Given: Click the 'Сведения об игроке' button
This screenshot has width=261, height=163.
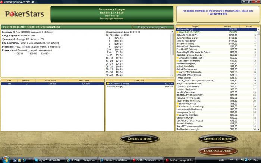Looking at the screenshot, I should (x=217, y=138).
